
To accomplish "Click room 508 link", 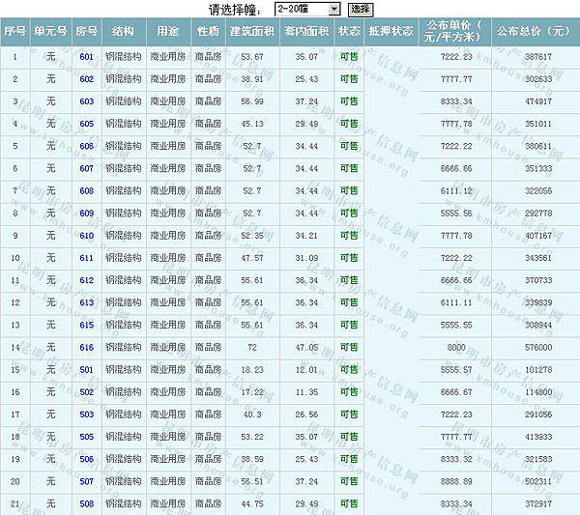I will tap(87, 503).
